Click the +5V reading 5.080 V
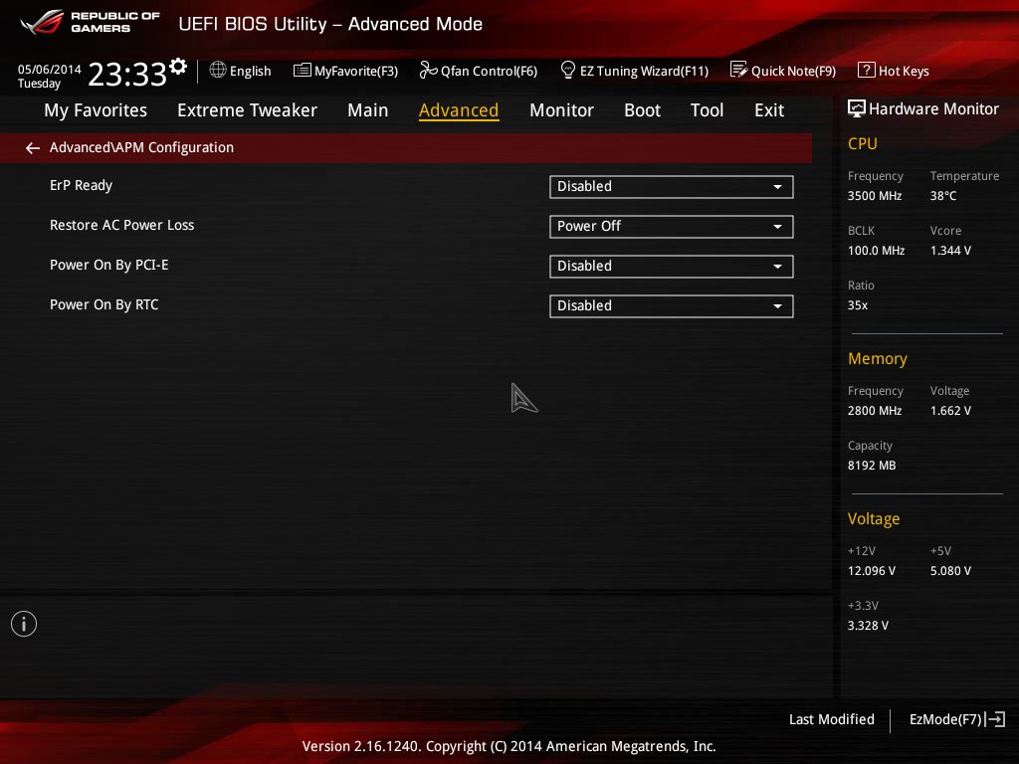 click(950, 570)
